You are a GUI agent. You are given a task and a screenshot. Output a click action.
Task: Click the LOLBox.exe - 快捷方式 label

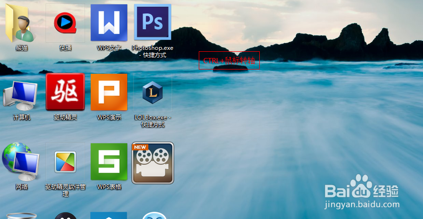[153, 121]
